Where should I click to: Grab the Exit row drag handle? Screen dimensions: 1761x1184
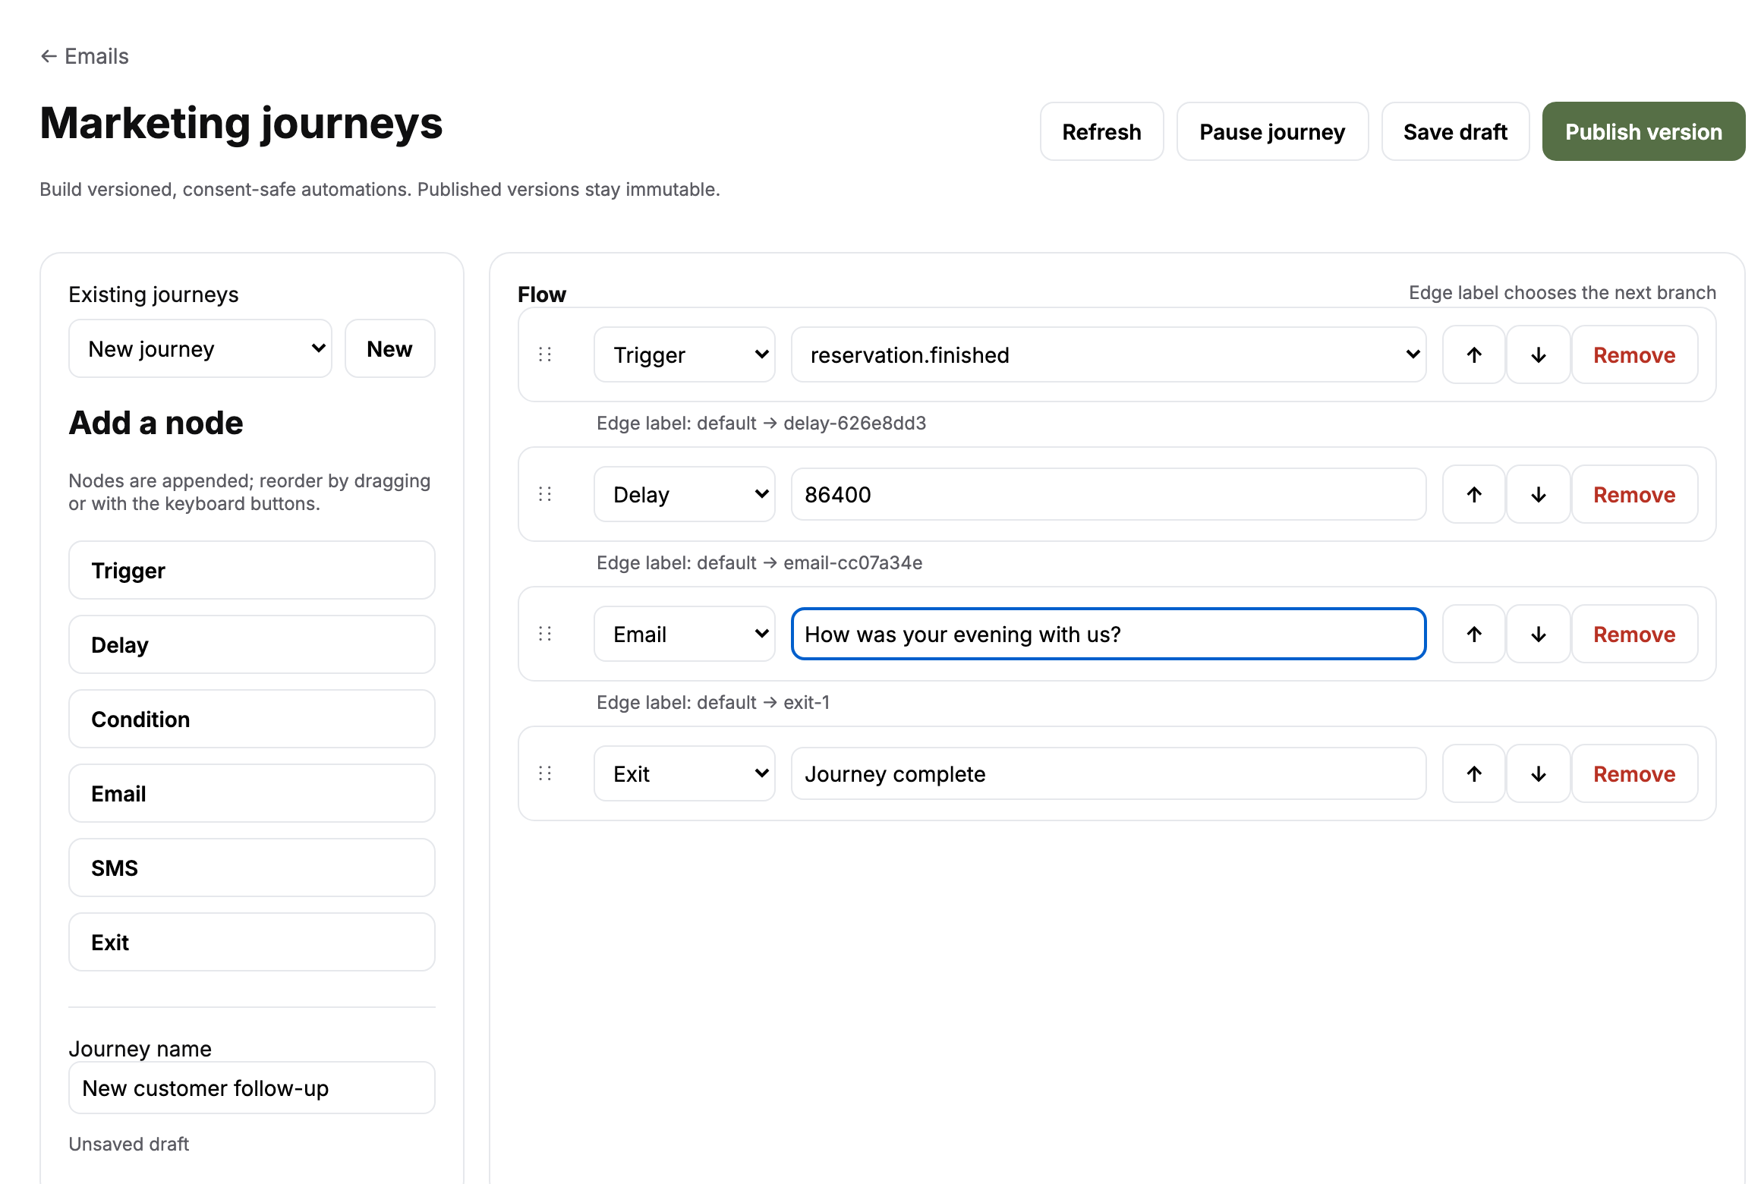click(x=545, y=773)
